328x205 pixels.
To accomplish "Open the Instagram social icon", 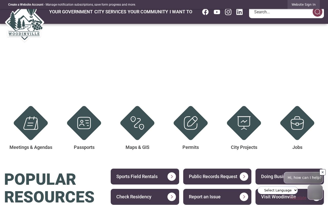I will point(228,12).
